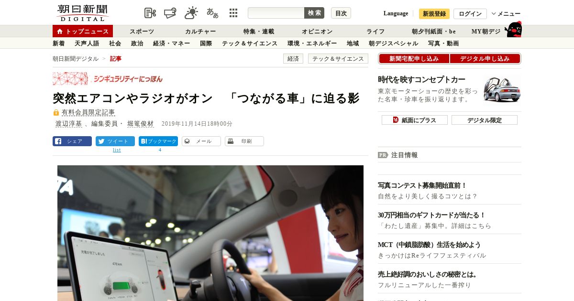Click 新規登録 sign-up button
Image resolution: width=574 pixels, height=301 pixels.
434,13
